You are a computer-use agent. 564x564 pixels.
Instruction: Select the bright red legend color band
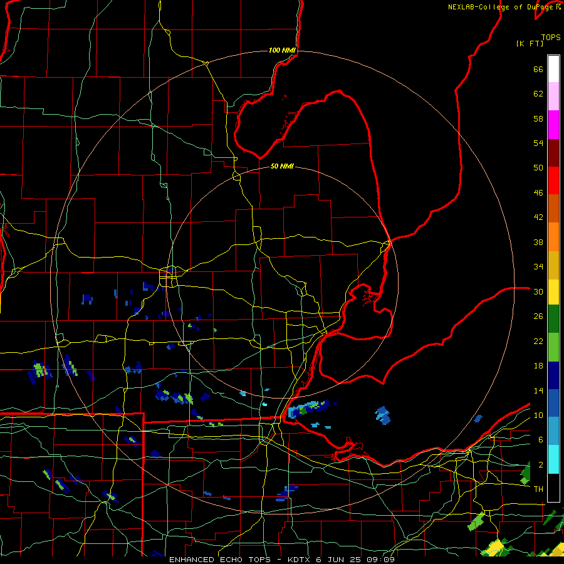(x=553, y=180)
